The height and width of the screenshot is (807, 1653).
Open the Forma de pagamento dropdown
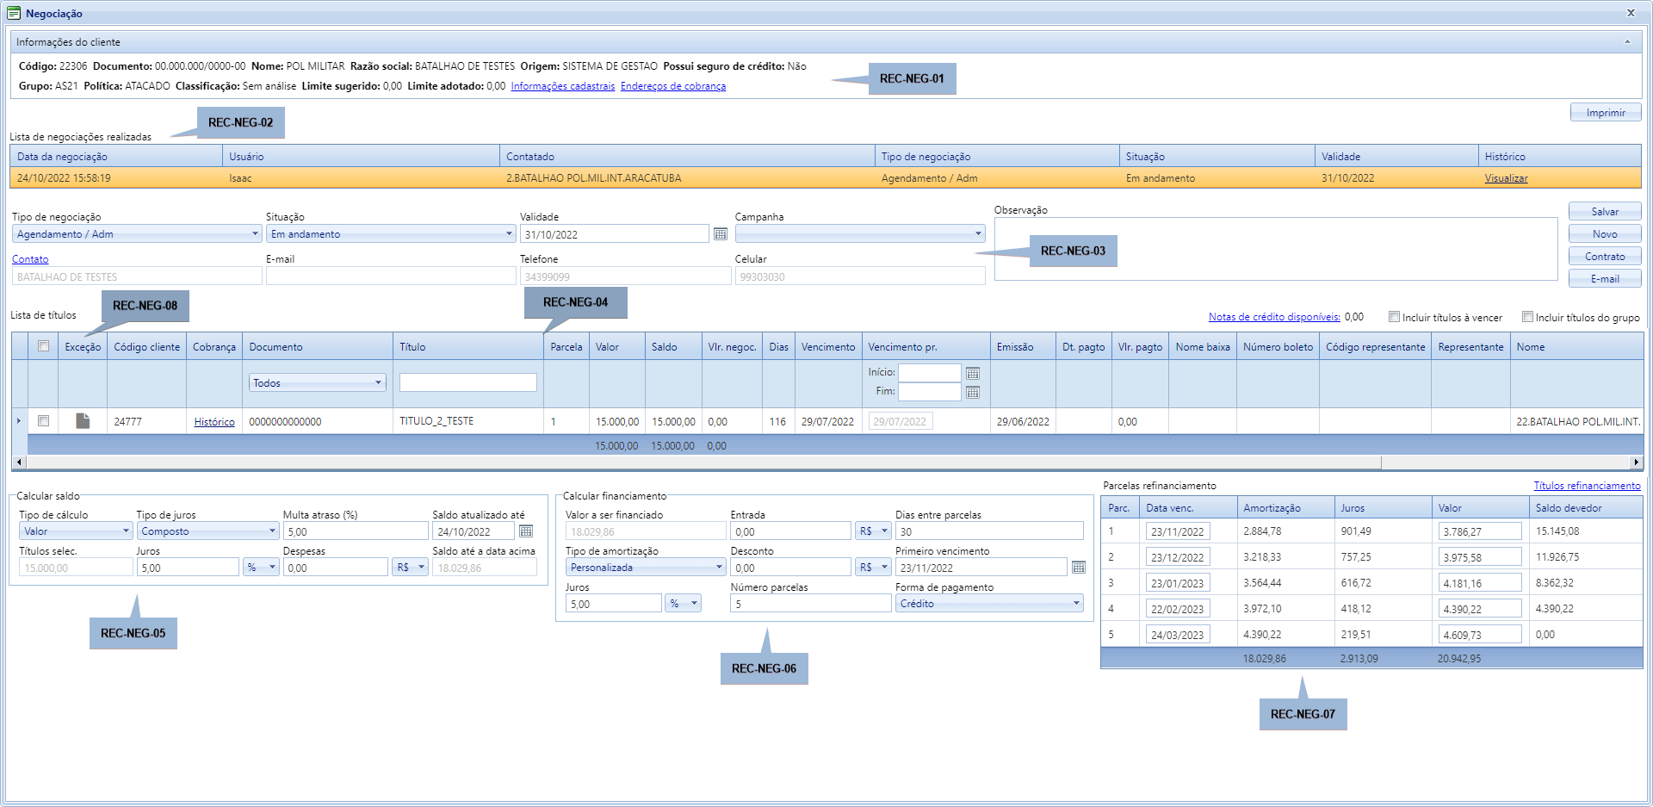pos(989,604)
